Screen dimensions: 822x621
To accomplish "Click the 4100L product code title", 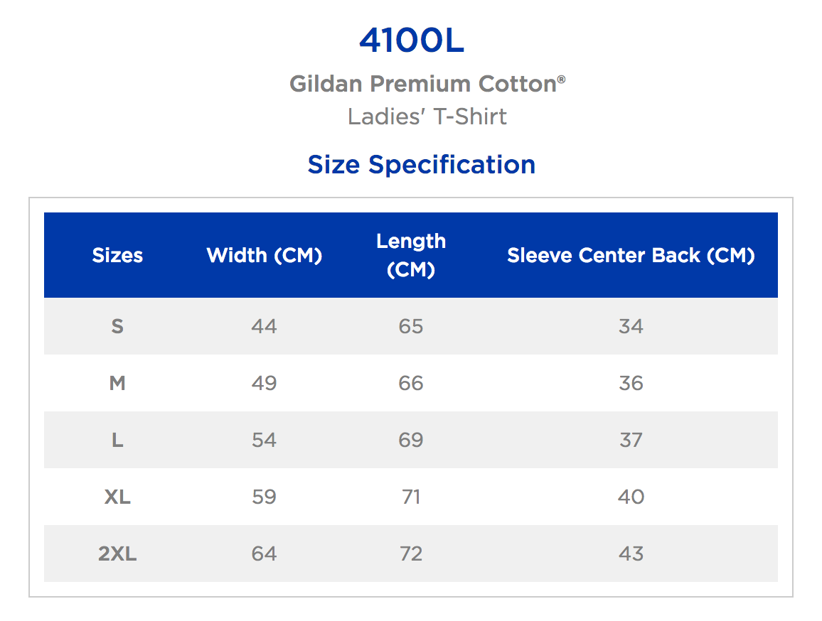I will (411, 42).
